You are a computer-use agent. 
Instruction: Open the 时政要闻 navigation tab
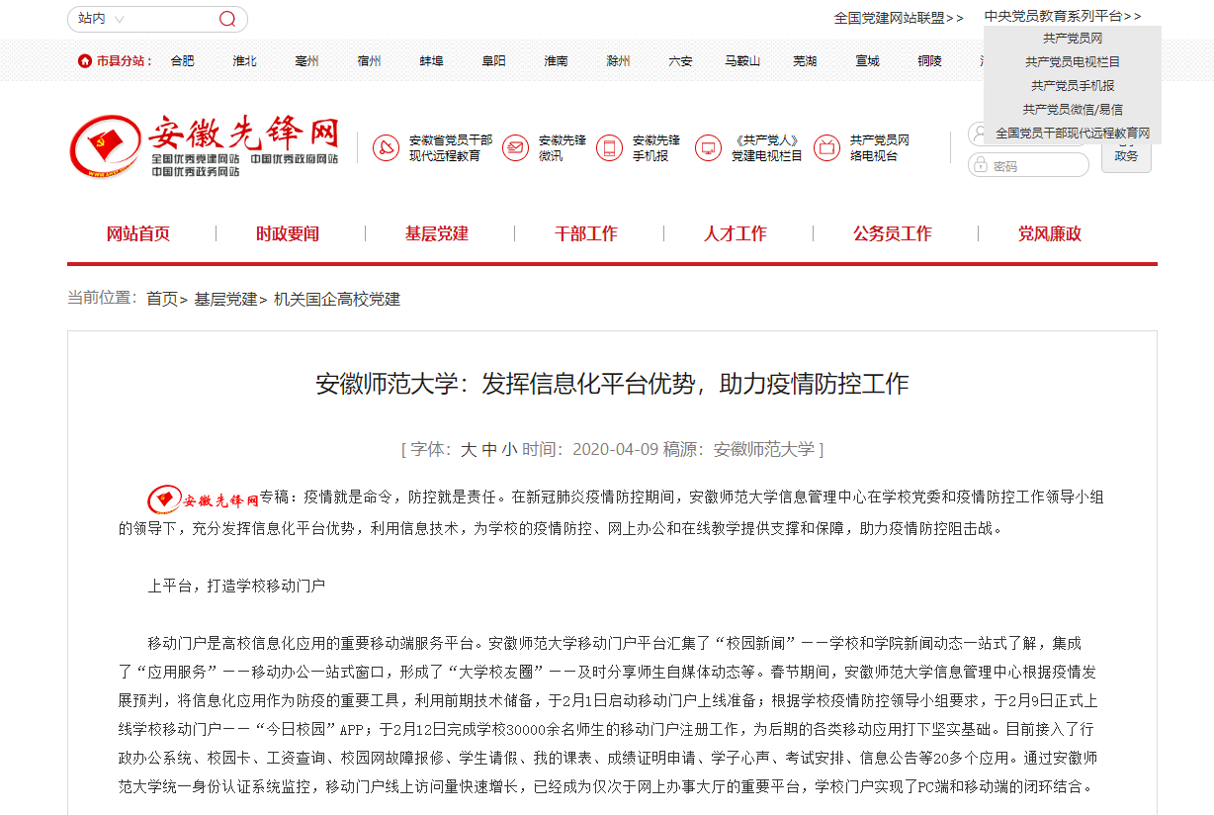tap(288, 234)
